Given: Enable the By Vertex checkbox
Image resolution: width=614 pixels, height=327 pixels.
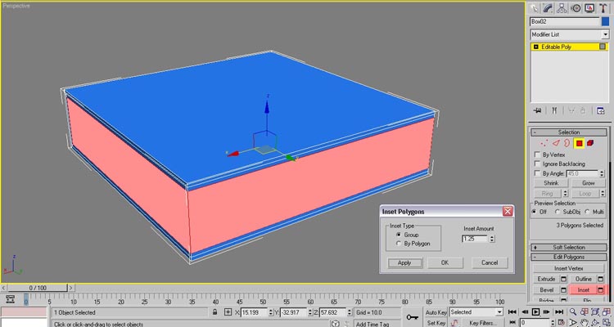Looking at the screenshot, I should click(x=537, y=155).
